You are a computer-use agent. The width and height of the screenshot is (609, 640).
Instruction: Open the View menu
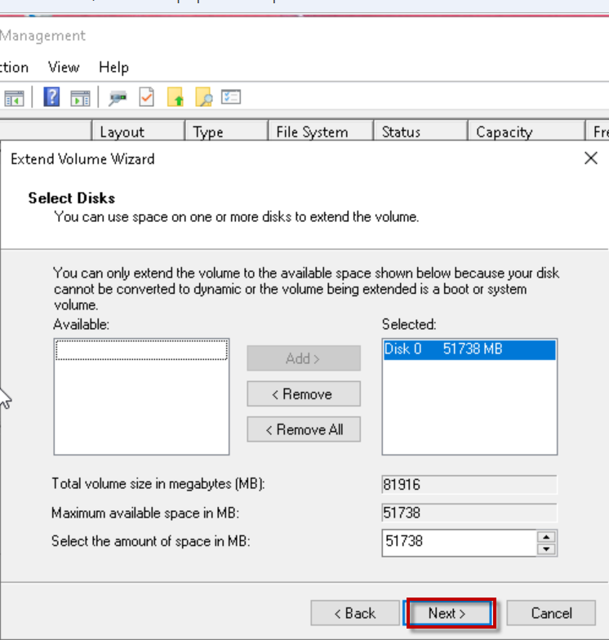pyautogui.click(x=64, y=67)
